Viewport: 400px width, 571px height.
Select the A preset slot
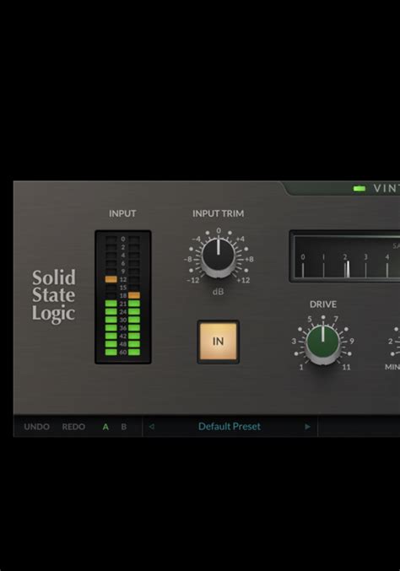coord(105,427)
